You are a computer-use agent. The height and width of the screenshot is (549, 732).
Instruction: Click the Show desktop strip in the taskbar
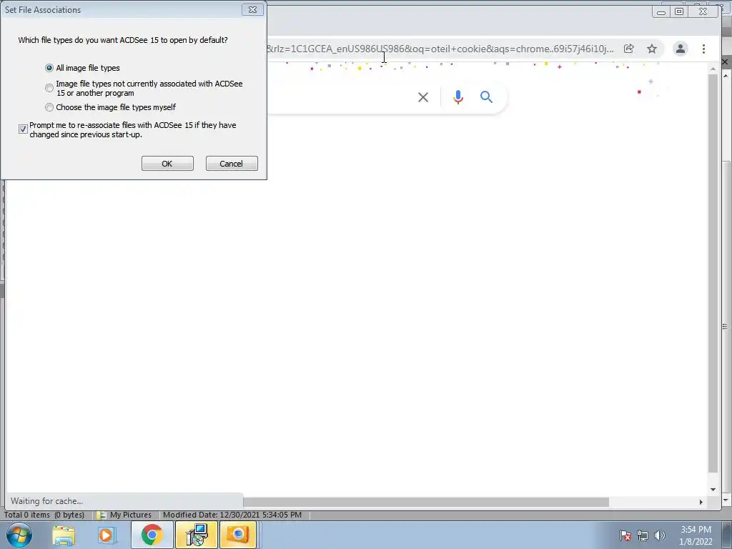pyautogui.click(x=727, y=535)
